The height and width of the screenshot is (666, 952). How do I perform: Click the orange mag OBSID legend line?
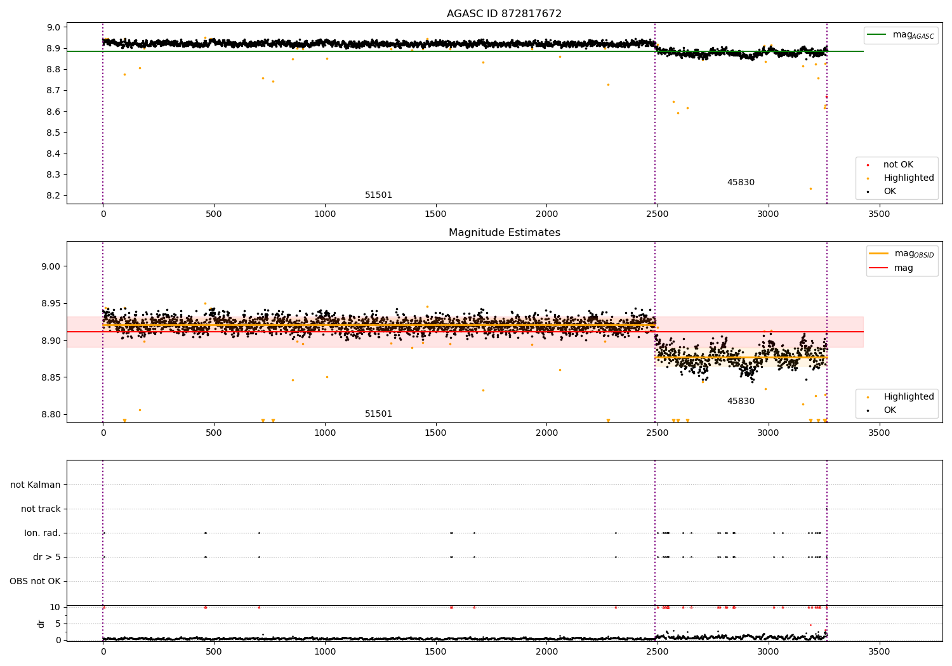click(x=878, y=253)
